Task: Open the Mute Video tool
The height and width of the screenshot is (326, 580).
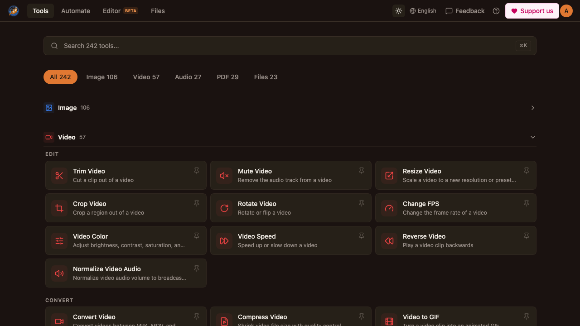Action: click(x=291, y=175)
